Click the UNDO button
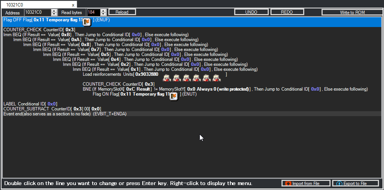 251,12
